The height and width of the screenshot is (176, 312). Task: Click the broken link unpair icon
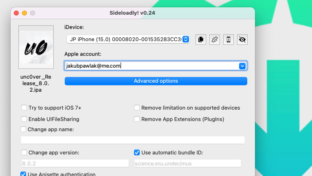click(x=215, y=40)
